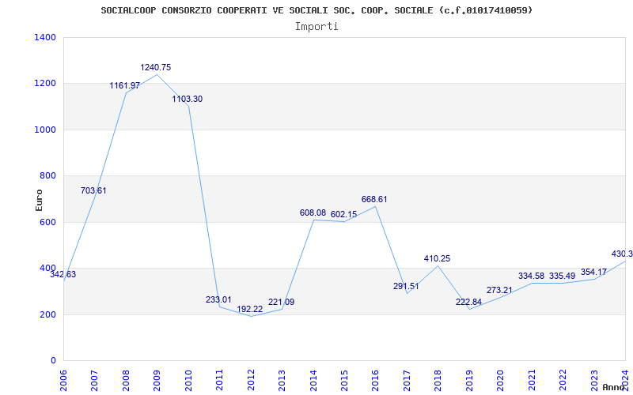Click x-axis year 2017
Viewport: 633px width, 395px height.
click(407, 380)
